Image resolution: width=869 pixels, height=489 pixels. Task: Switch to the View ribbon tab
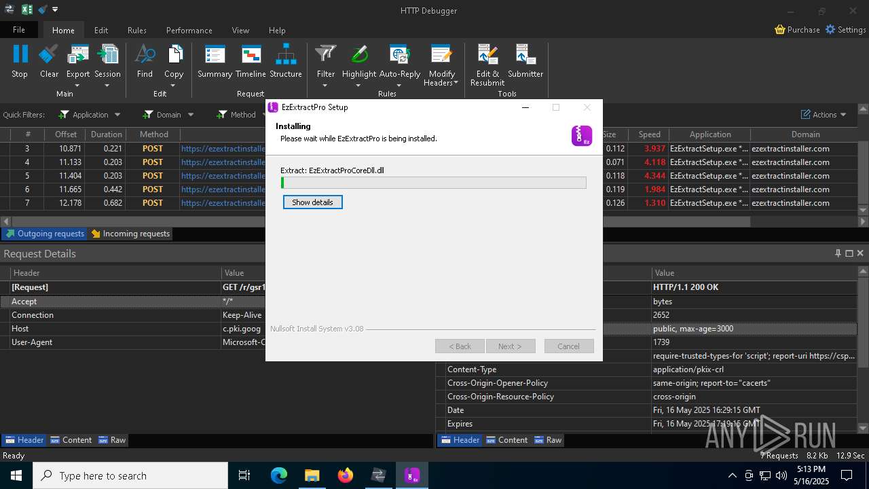click(x=240, y=30)
